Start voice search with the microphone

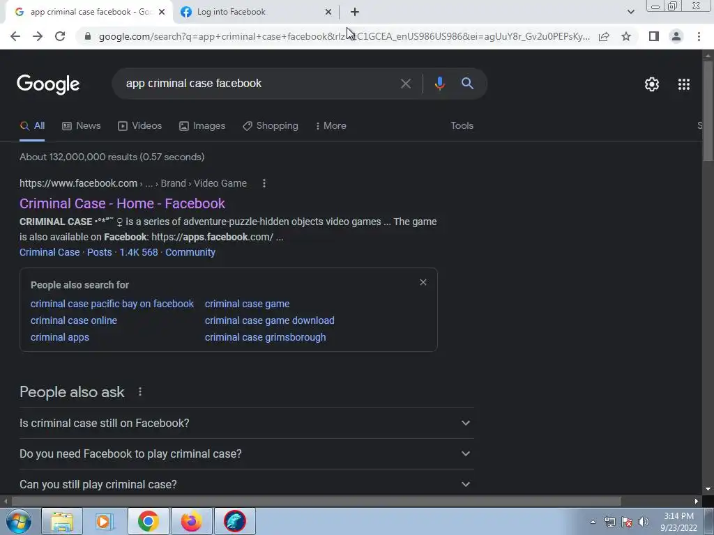[x=439, y=84]
